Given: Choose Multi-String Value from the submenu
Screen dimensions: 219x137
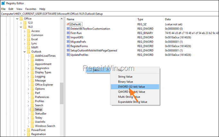Looking at the screenshot, I should (x=135, y=97).
